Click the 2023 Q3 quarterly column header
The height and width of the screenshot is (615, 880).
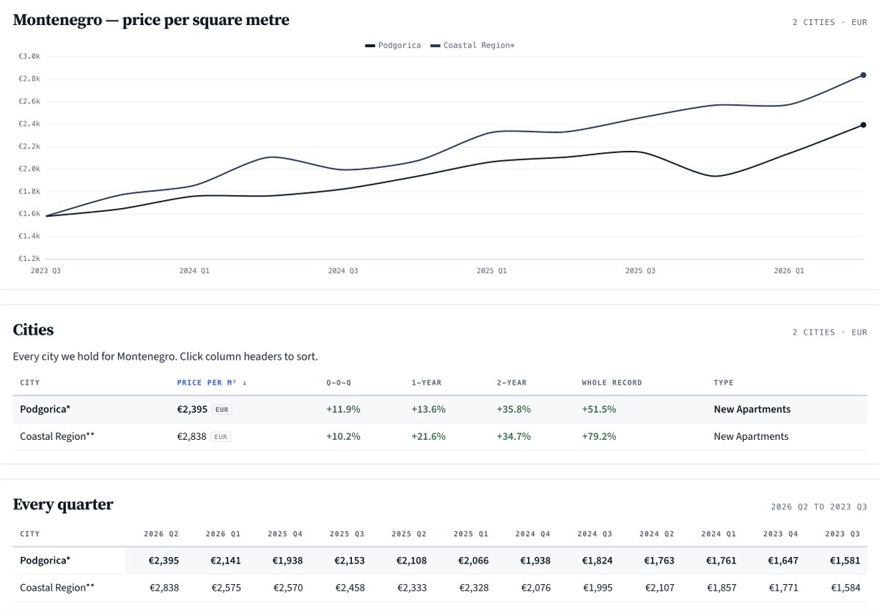pyautogui.click(x=843, y=534)
